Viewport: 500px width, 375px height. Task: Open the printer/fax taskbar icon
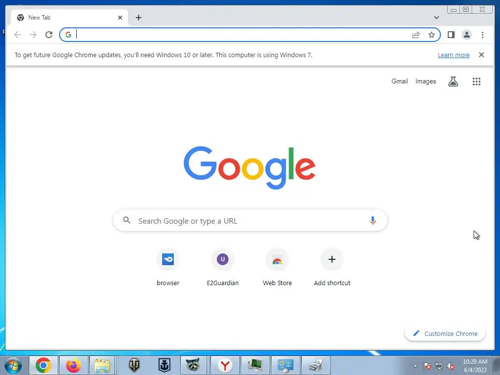click(316, 365)
